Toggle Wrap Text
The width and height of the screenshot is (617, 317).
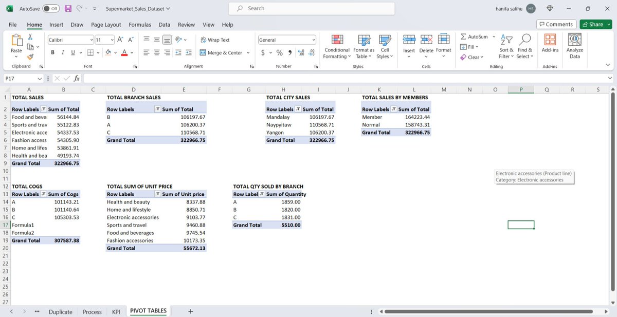[215, 40]
